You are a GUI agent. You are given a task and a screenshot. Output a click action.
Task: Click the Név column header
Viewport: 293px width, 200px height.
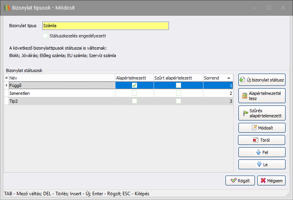coord(61,78)
